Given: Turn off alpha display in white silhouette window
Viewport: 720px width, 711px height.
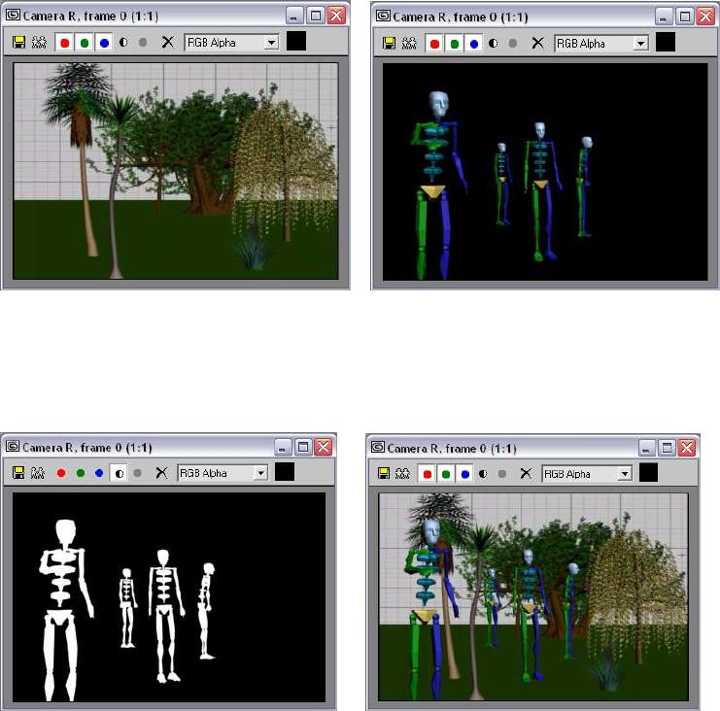Looking at the screenshot, I should click(x=119, y=473).
